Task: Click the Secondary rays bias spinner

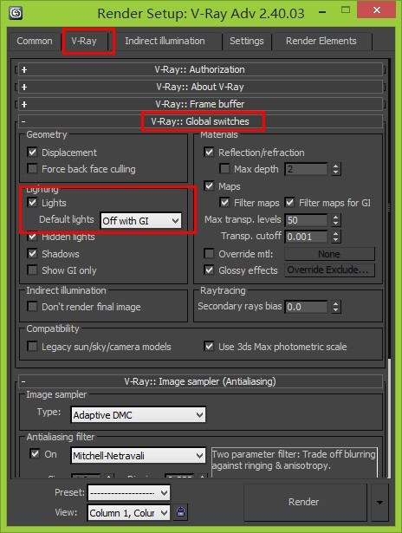Action: [x=336, y=307]
